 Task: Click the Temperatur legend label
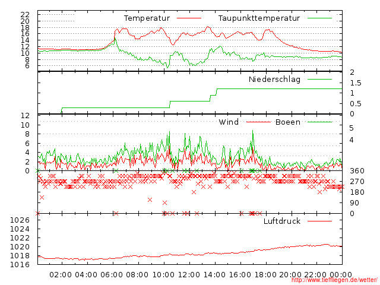click(147, 18)
